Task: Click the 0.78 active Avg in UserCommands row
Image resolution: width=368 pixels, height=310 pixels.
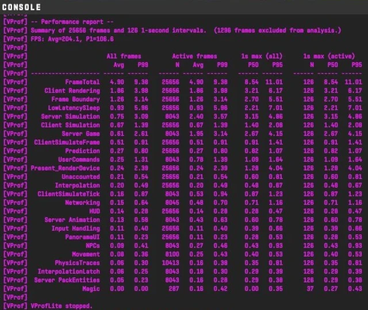Action: pos(196,160)
